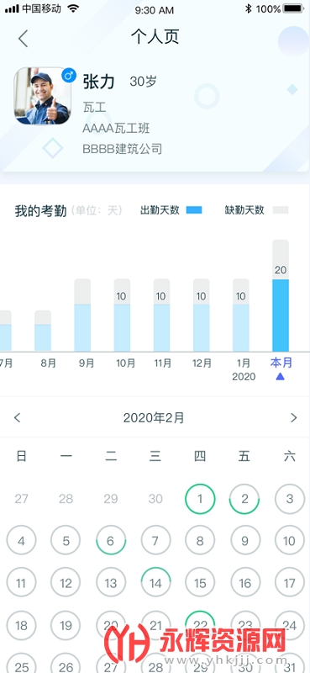Screen dimensions: 310x673
Task: Open Zhang Li's profile photo
Action: (x=43, y=96)
